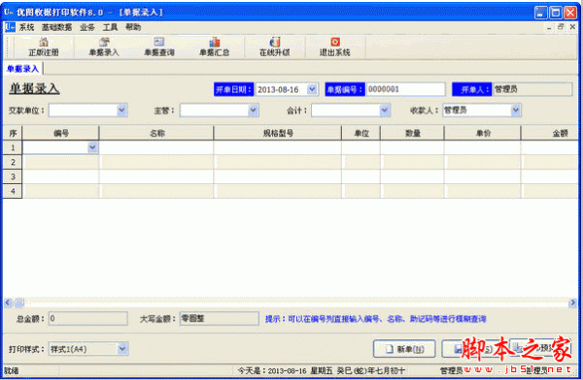This screenshot has height=380, width=583.
Task: Select row header 4 in the grid
Action: tap(13, 191)
